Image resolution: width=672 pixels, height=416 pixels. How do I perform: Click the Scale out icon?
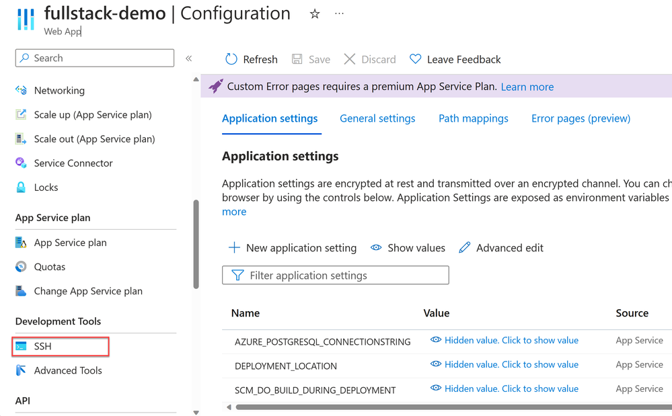(x=21, y=138)
